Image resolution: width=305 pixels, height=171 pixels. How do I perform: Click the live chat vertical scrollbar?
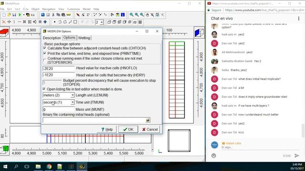coord(303,130)
